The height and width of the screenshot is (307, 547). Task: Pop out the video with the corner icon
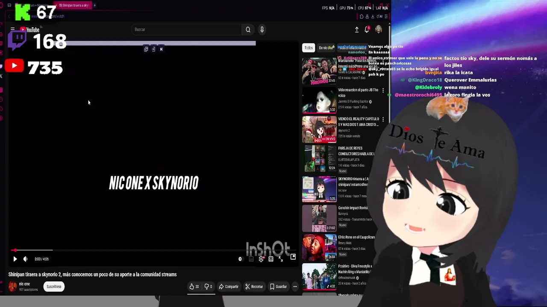(293, 257)
